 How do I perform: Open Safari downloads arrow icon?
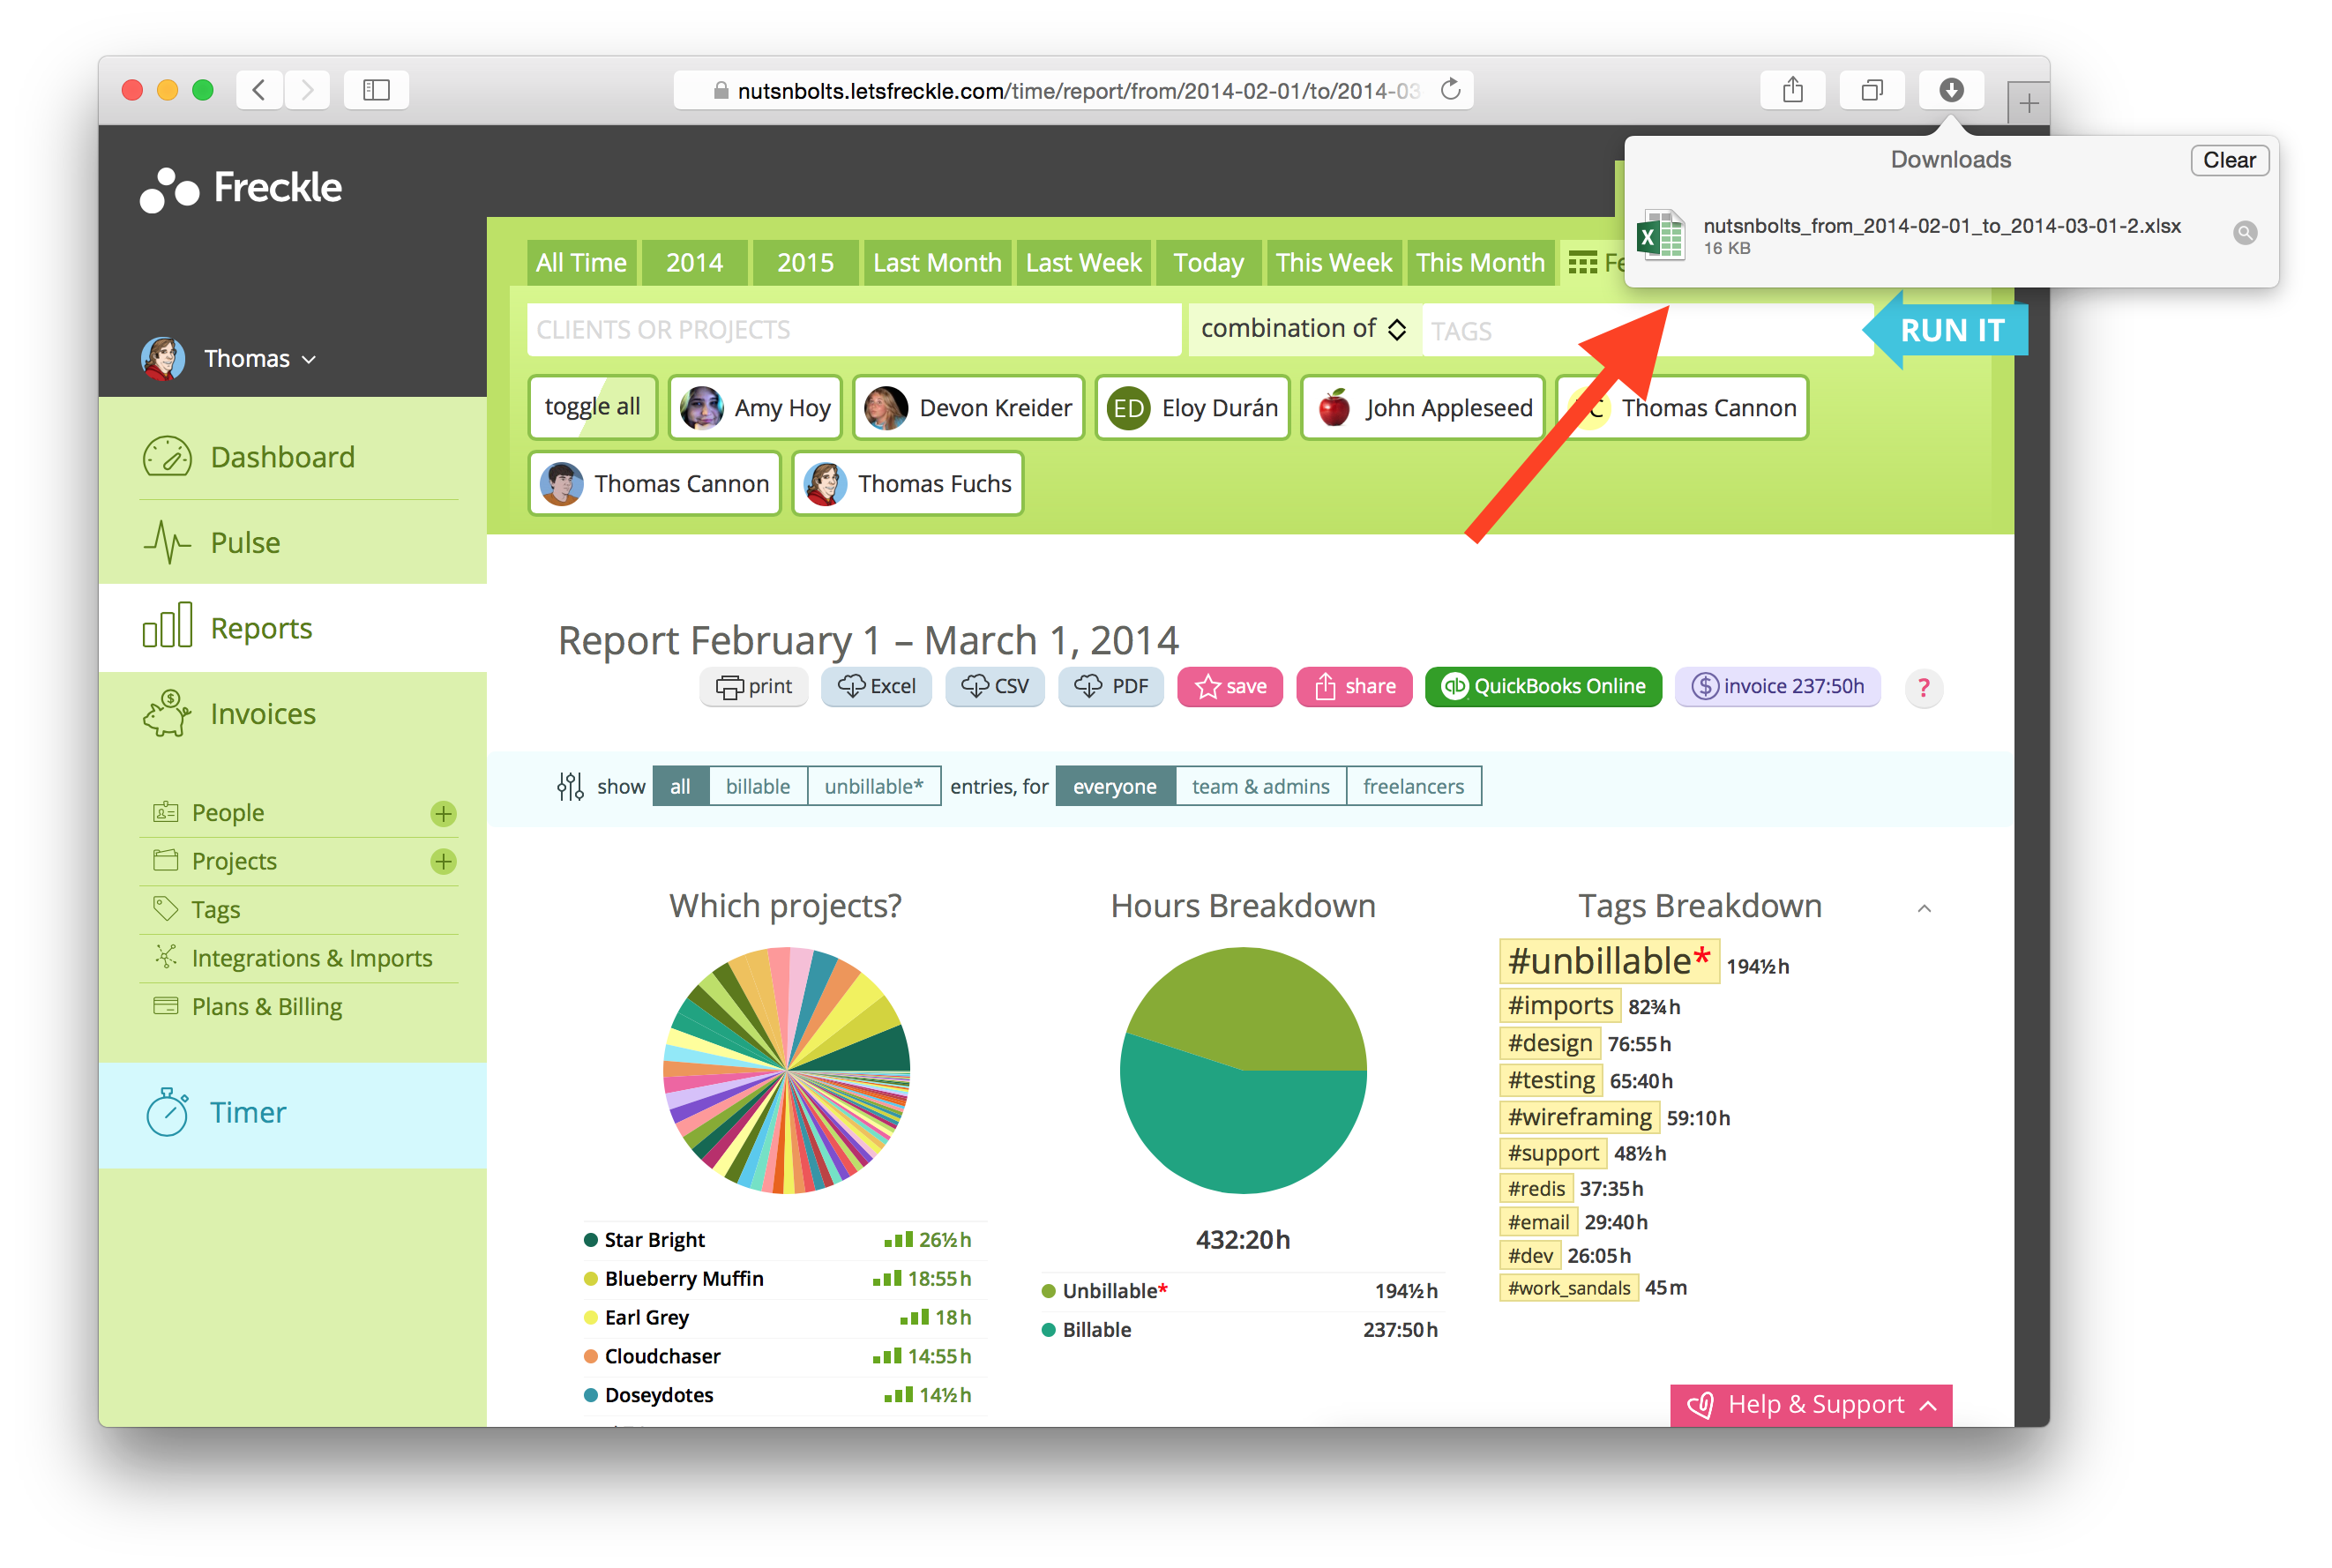(1950, 90)
